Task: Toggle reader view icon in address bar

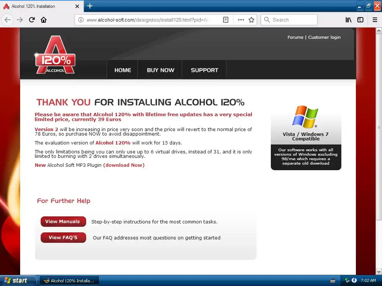Action: 226,20
